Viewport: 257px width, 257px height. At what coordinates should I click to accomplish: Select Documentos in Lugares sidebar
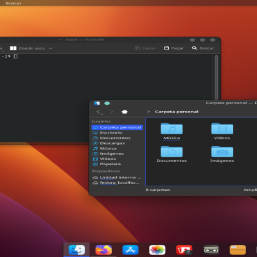point(117,138)
